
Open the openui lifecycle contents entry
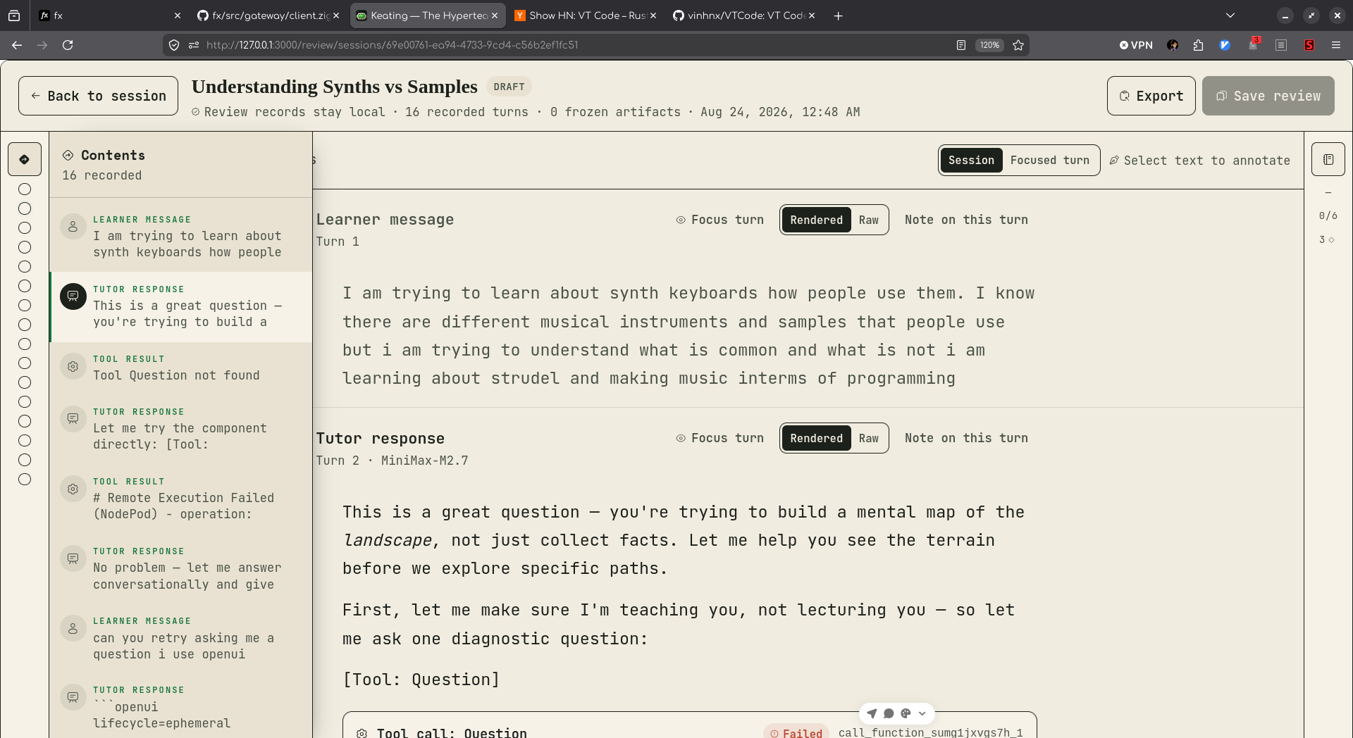pos(181,706)
